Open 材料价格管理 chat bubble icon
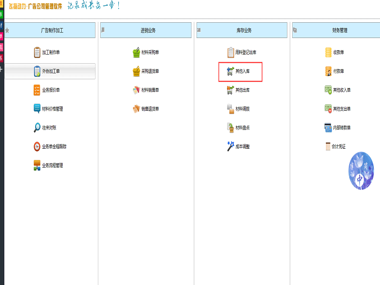Image resolution: width=380 pixels, height=285 pixels. pyautogui.click(x=37, y=109)
